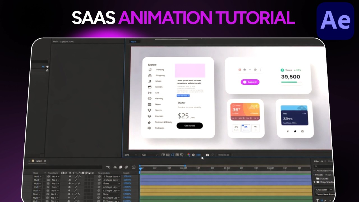Click the green Sales progress bar

coord(289,82)
